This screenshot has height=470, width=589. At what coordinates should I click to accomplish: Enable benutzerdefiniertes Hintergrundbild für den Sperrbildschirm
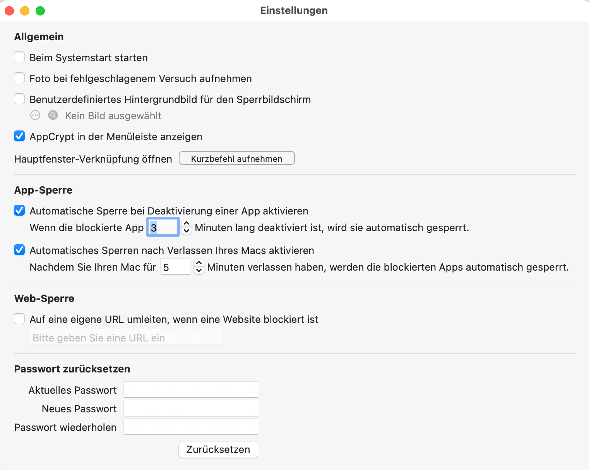point(19,99)
